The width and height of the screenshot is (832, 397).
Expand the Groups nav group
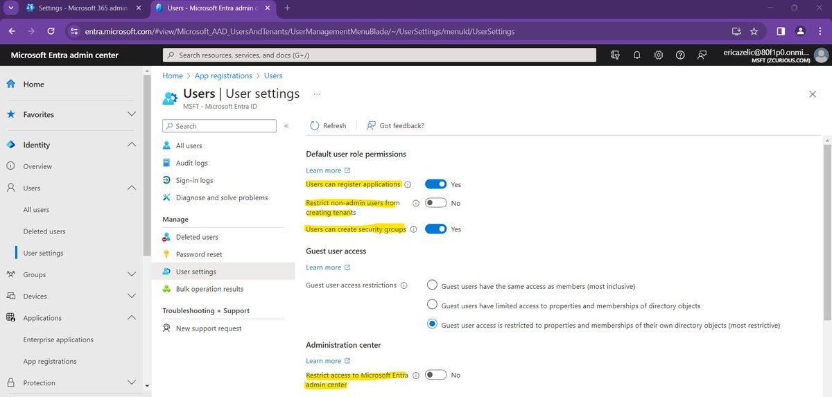[x=132, y=274]
